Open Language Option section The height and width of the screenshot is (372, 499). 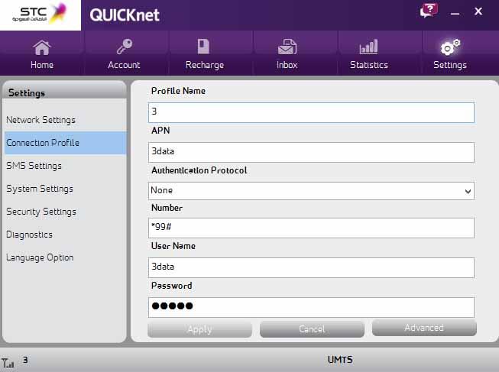click(x=65, y=257)
